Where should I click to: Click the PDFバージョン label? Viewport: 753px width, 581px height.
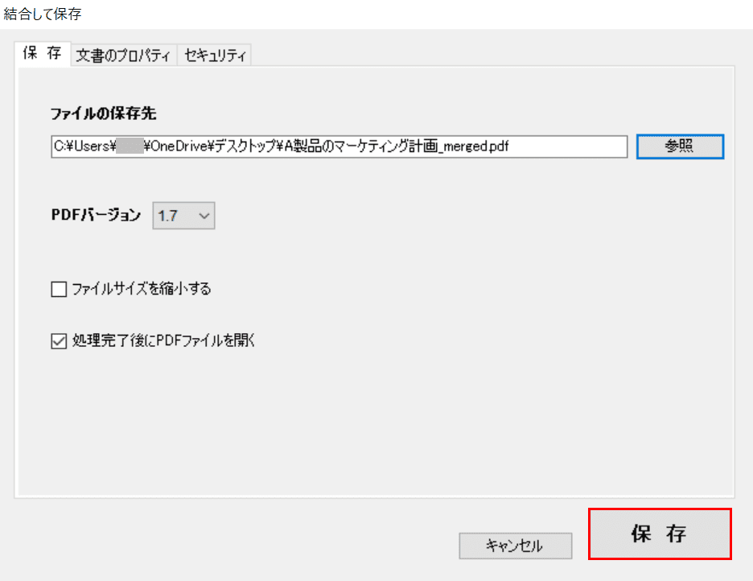pos(96,215)
